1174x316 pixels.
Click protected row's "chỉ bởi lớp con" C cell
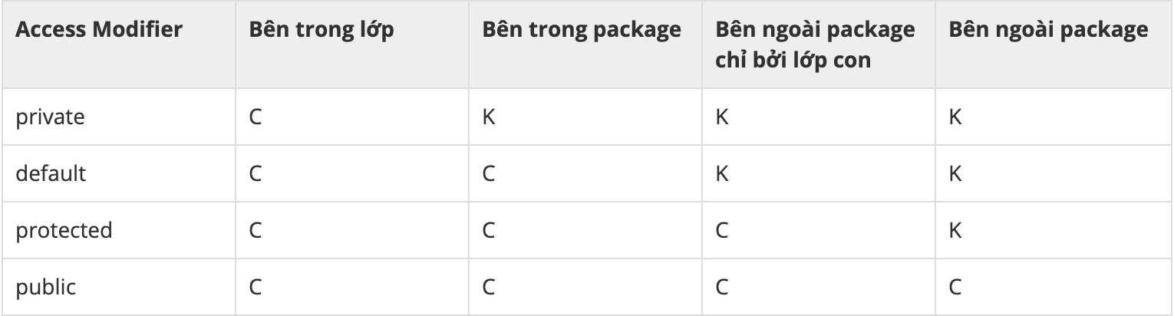(722, 231)
